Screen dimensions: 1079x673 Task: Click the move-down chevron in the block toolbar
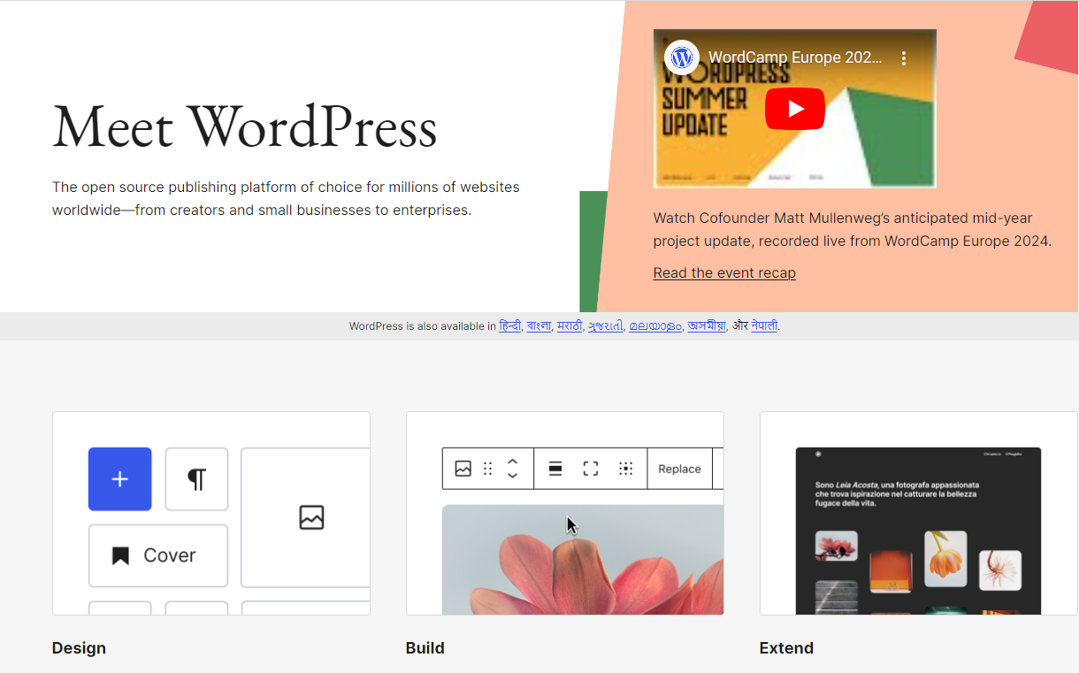click(512, 474)
